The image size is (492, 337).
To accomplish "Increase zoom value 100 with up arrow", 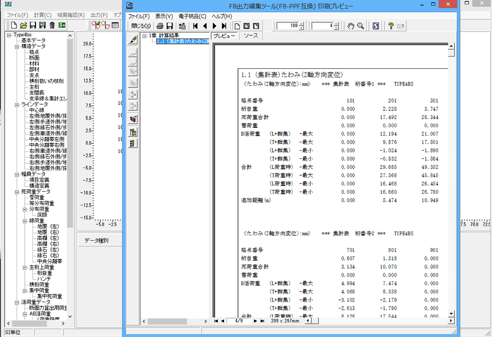I will tap(301, 24).
